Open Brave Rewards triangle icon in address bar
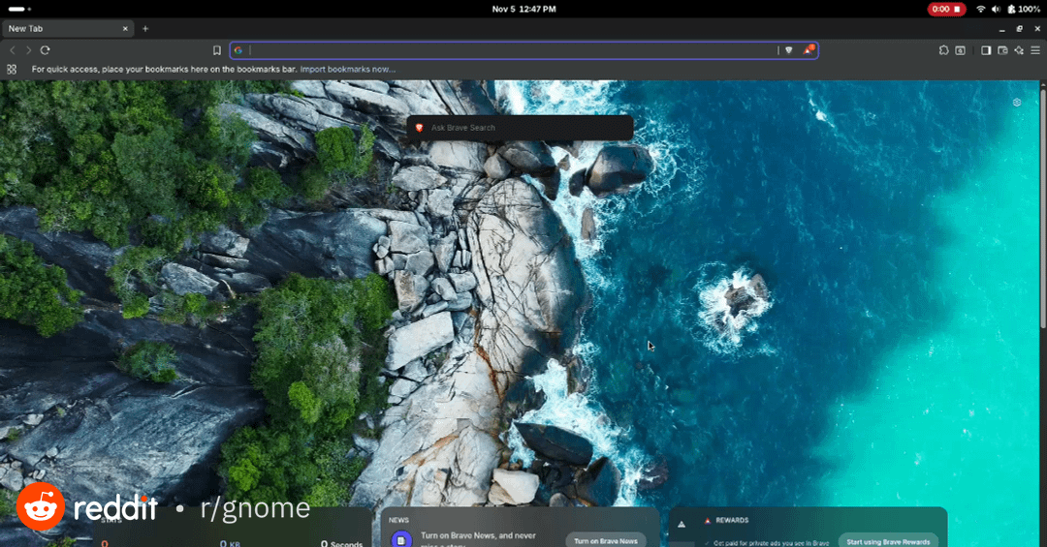This screenshot has height=547, width=1047. pos(807,50)
